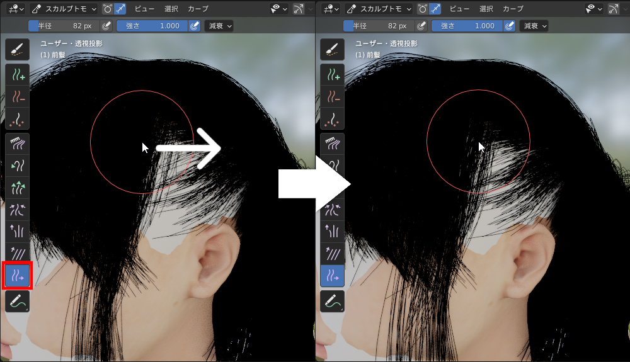This screenshot has height=362, width=630.
Task: Select the Annotate tool in right viewport
Action: pos(332,301)
